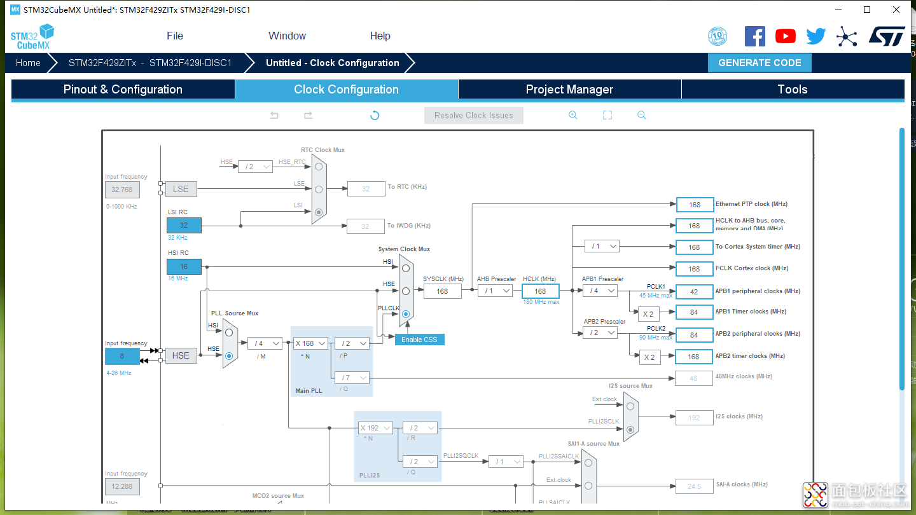Open the PLLI2S /R divider dropdown

[x=420, y=428]
